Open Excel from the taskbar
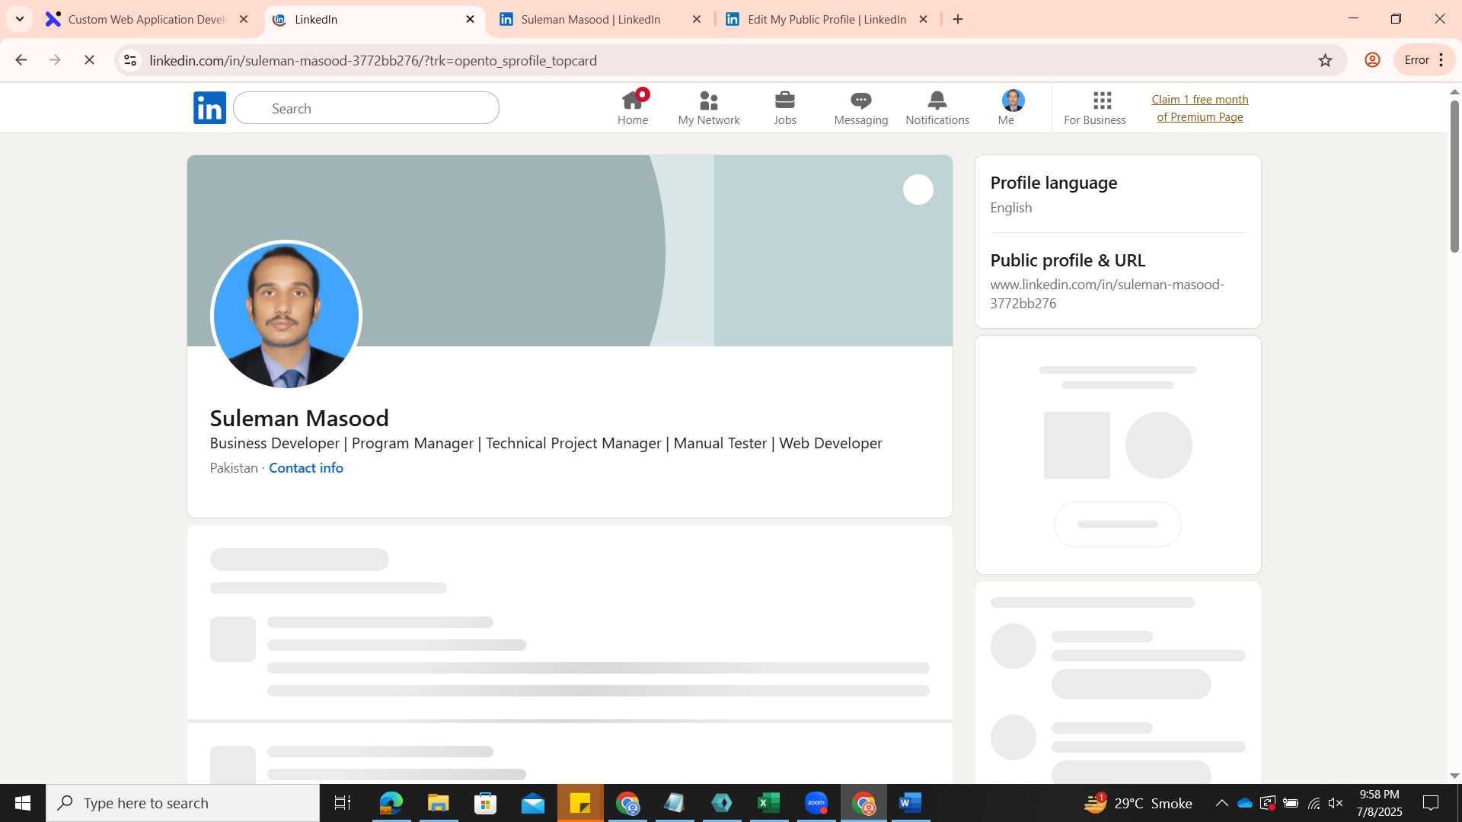The image size is (1462, 822). click(x=769, y=803)
